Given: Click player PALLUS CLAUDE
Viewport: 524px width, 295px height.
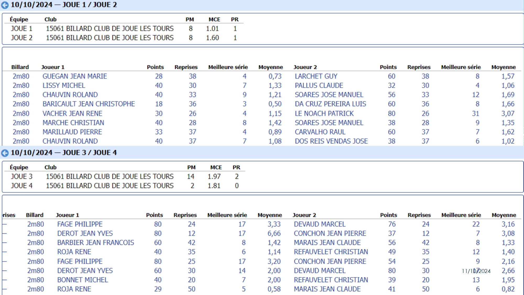Looking at the screenshot, I should (x=319, y=85).
